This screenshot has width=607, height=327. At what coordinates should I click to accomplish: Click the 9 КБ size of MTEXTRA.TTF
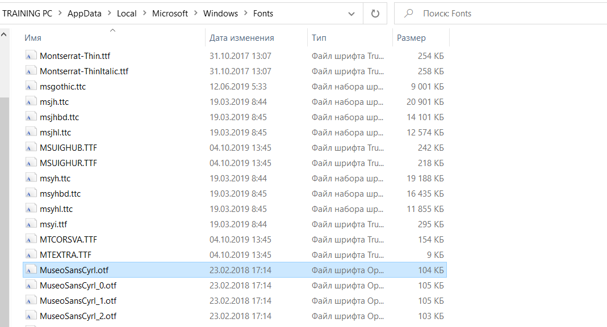pos(435,254)
